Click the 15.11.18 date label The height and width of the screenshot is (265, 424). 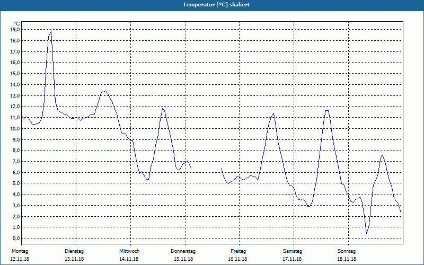183,259
